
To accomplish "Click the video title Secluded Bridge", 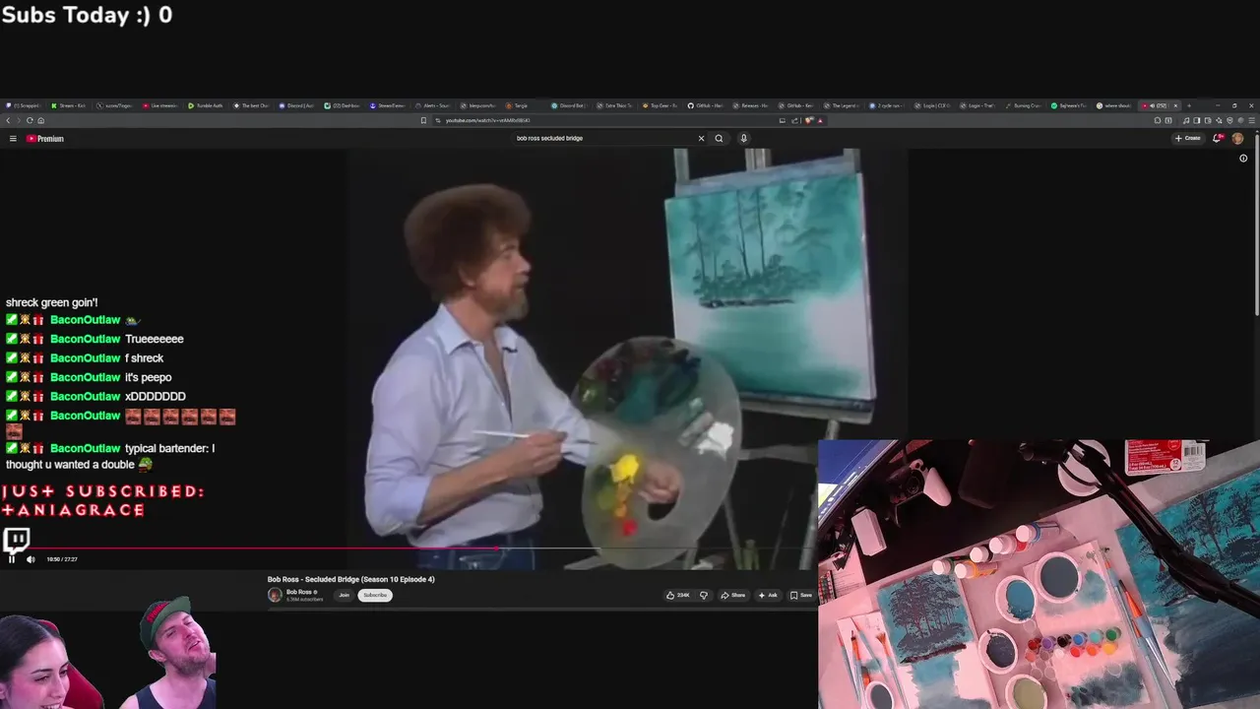I will [351, 579].
